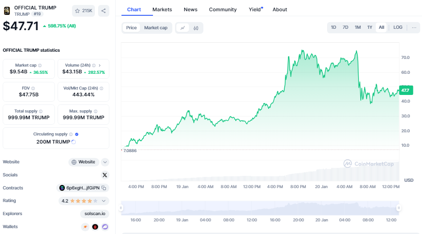Screen dimensions: 422x234
Task: Click the 598.75% (All) change text
Action: click(x=62, y=26)
